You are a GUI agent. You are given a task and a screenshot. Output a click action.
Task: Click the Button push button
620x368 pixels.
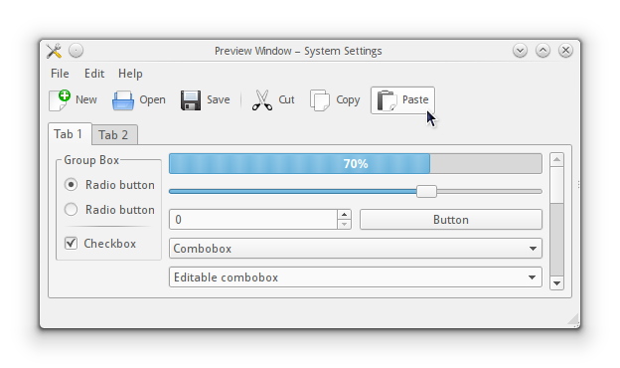coord(451,220)
